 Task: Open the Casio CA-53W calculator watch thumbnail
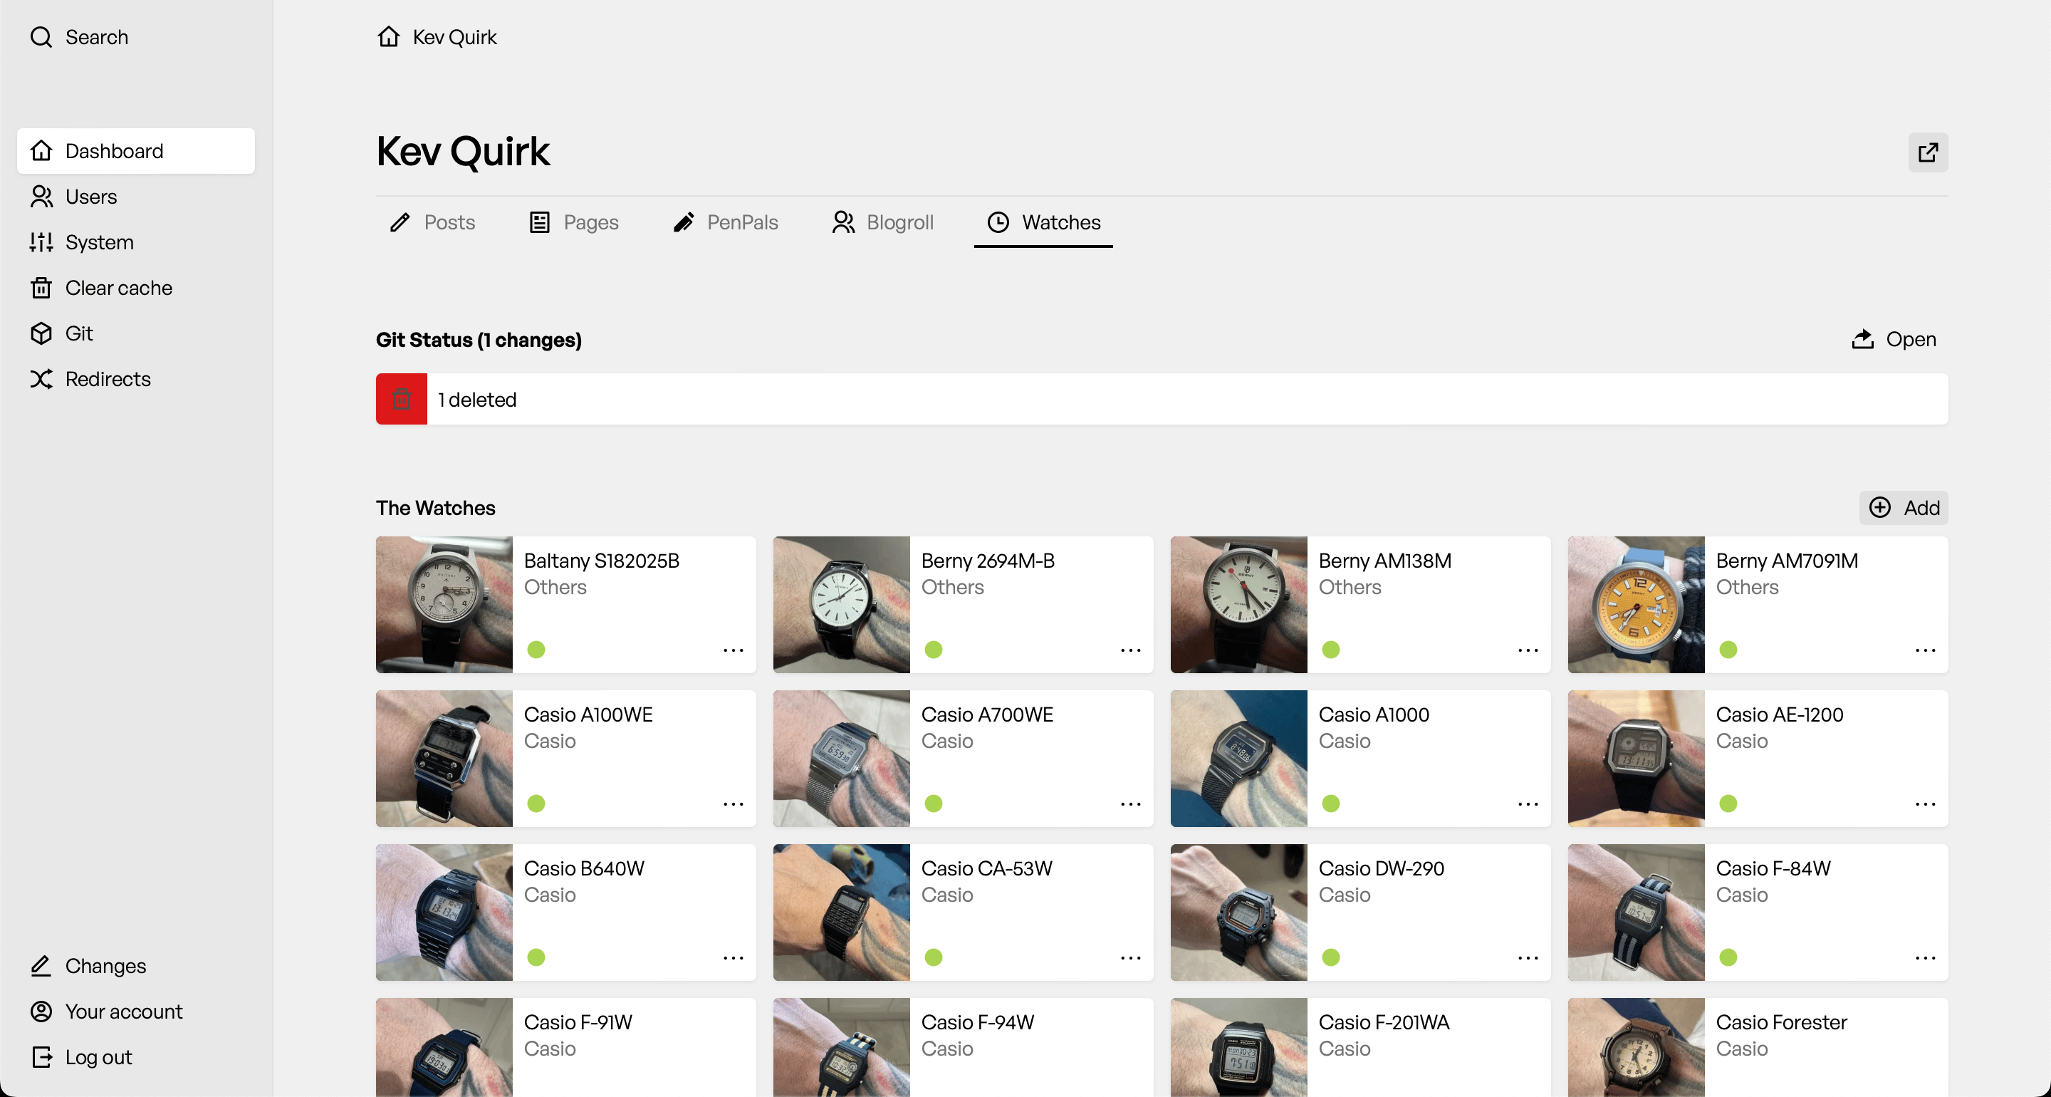(842, 913)
